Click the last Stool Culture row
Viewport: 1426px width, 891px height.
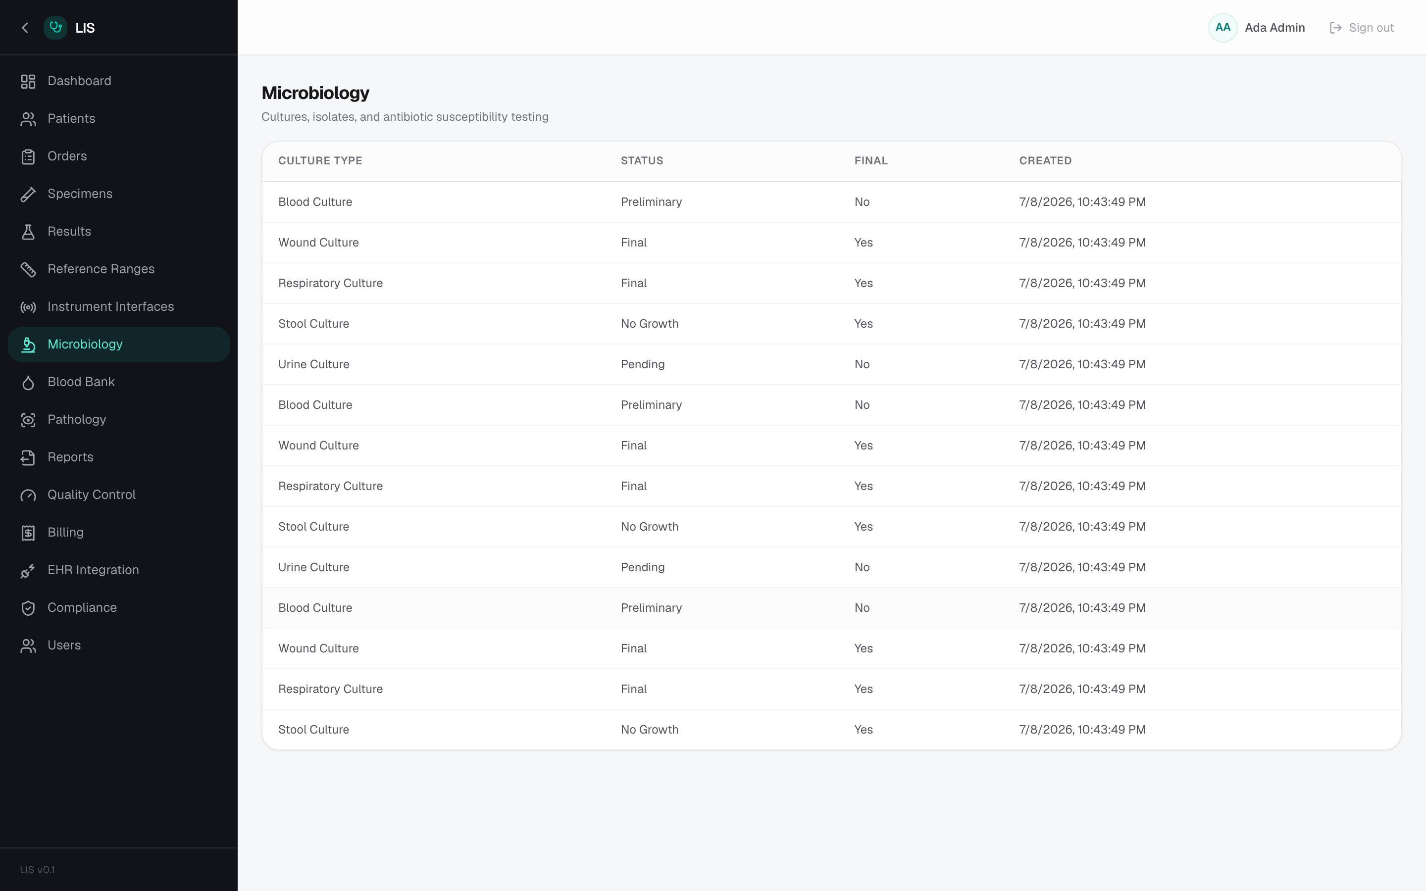pyautogui.click(x=831, y=730)
